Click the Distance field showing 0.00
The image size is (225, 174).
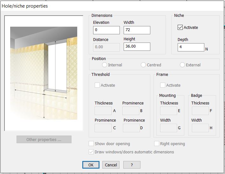pos(106,47)
